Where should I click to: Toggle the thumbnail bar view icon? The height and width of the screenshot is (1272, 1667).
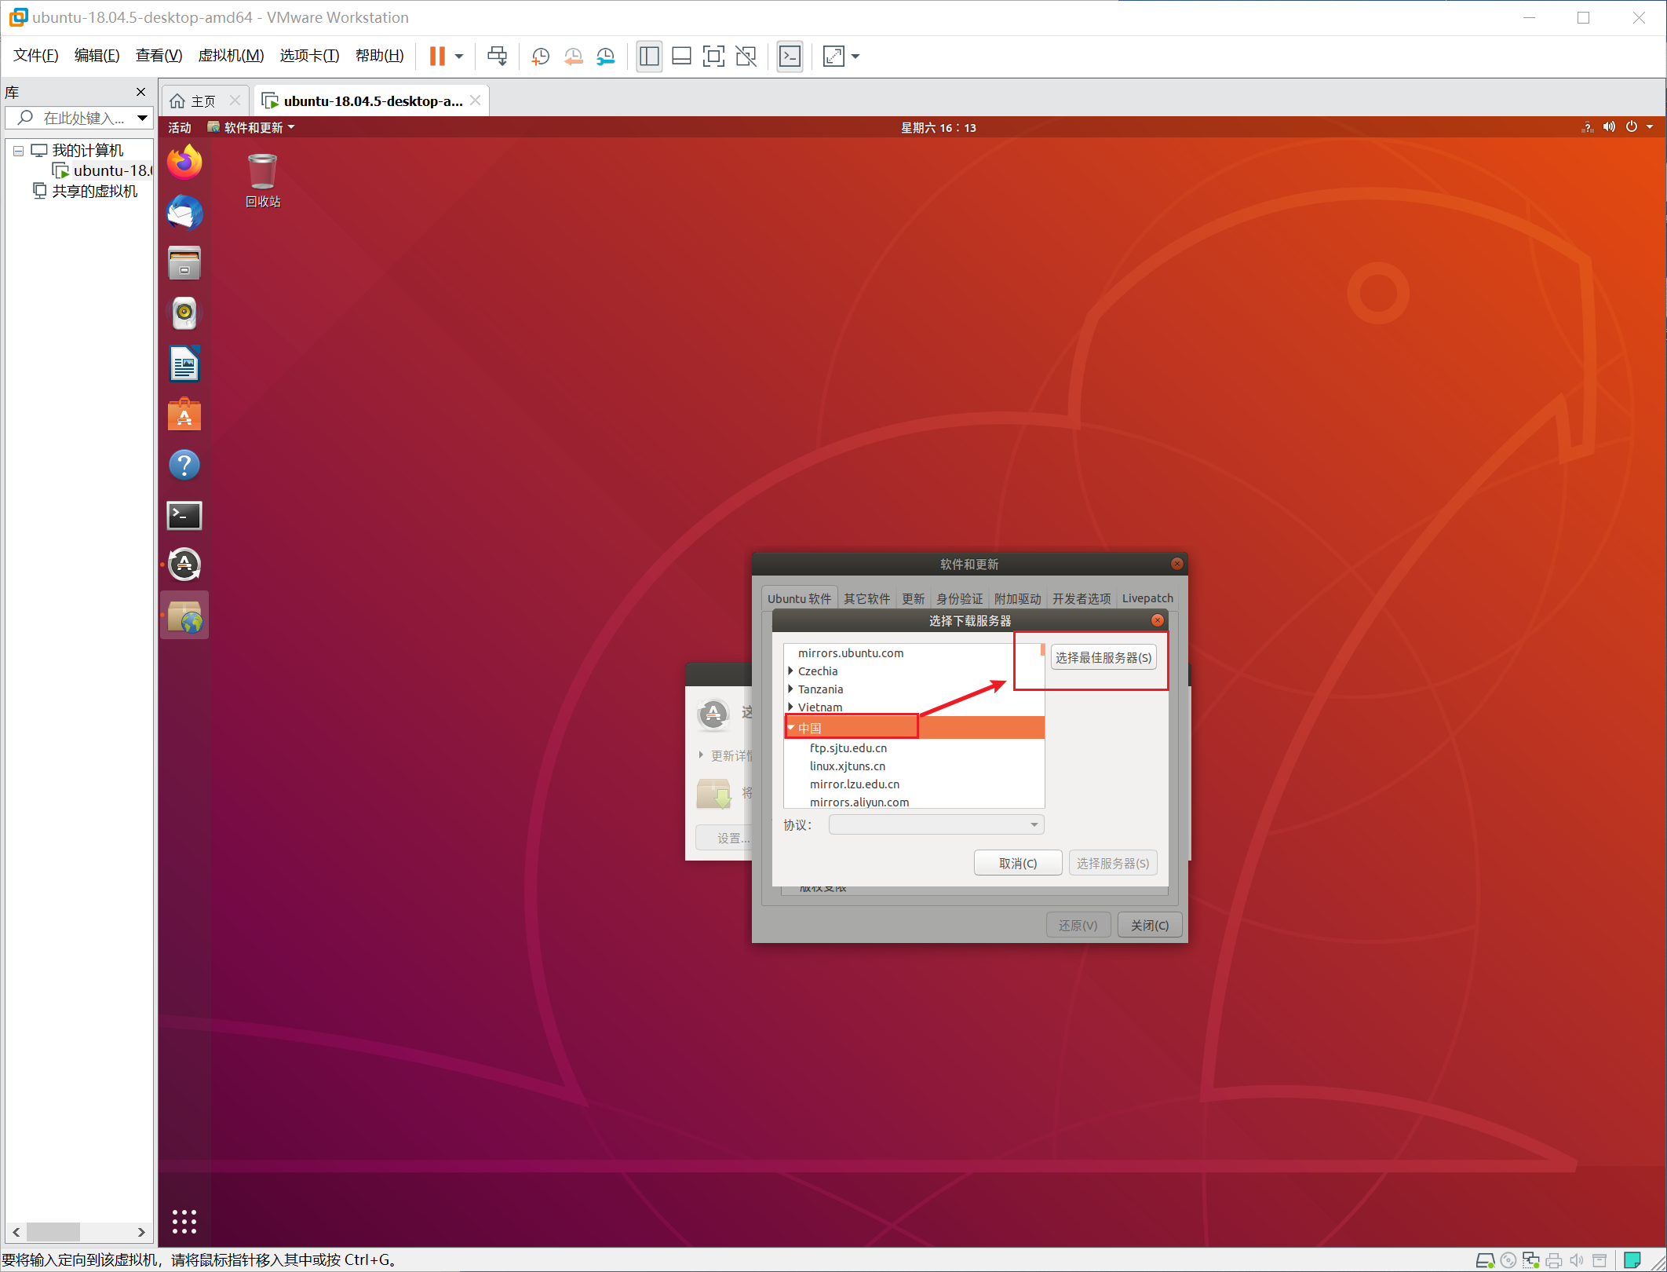point(681,56)
